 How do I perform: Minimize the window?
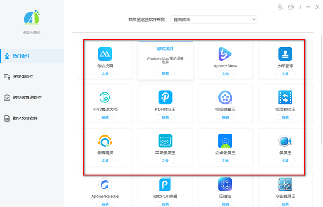pos(308,7)
